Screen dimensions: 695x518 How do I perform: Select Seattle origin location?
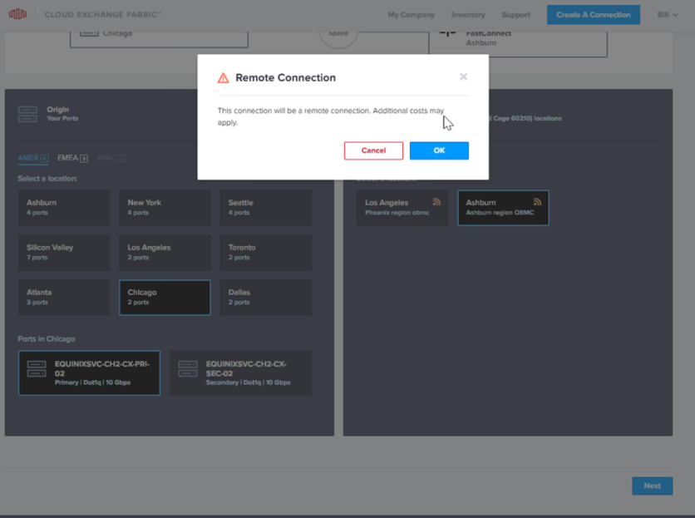[265, 208]
